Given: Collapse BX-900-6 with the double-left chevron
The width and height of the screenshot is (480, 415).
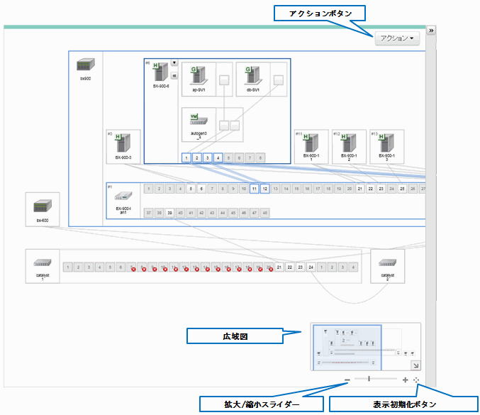Looking at the screenshot, I should click(174, 76).
